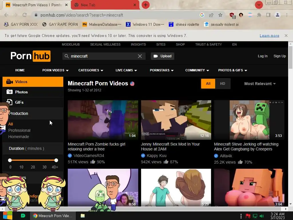The width and height of the screenshot is (293, 220).
Task: Click the browser forward arrow
Action: point(15,15)
